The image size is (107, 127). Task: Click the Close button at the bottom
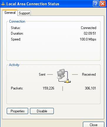coord(93,125)
